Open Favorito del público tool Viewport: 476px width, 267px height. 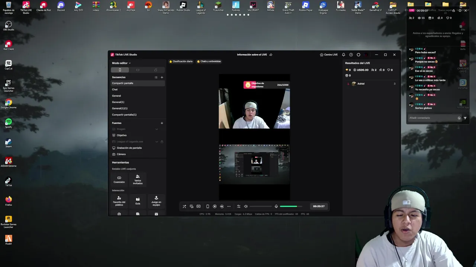tap(119, 201)
